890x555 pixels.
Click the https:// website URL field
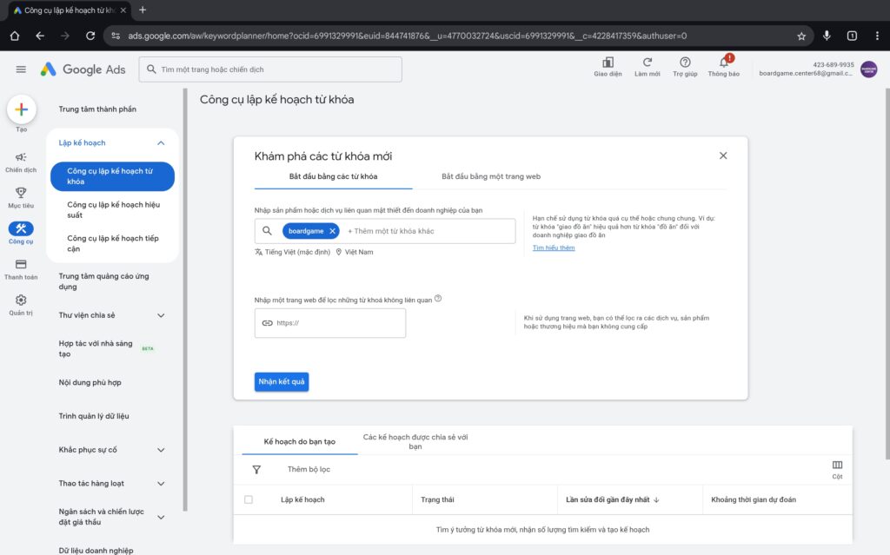pyautogui.click(x=330, y=323)
